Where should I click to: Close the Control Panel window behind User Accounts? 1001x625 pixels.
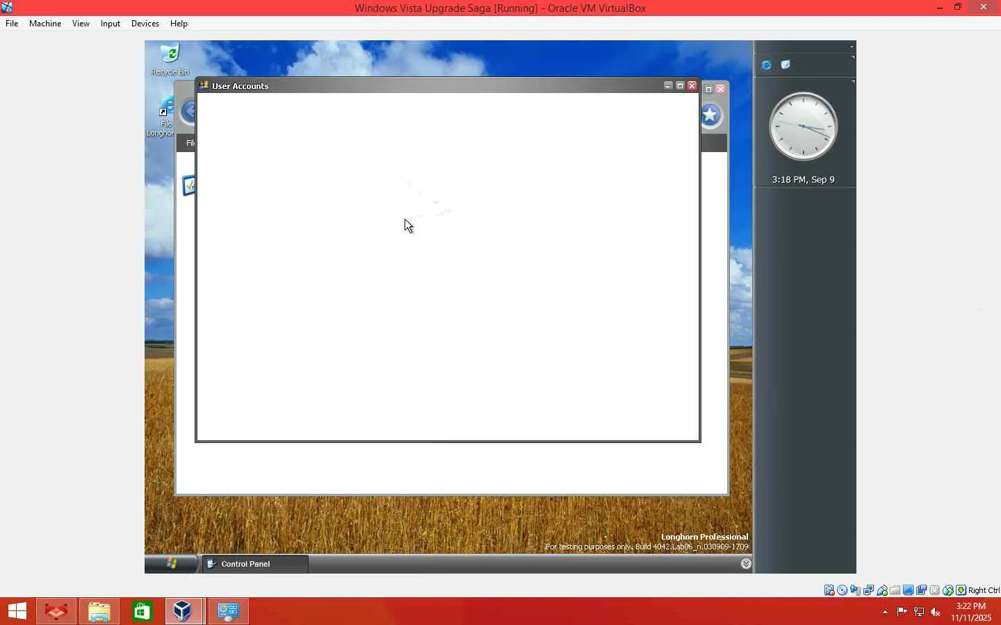tap(721, 89)
